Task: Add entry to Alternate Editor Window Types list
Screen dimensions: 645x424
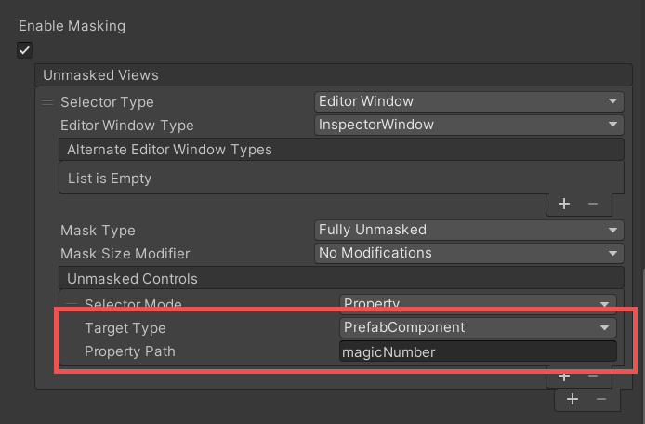Action: point(563,203)
